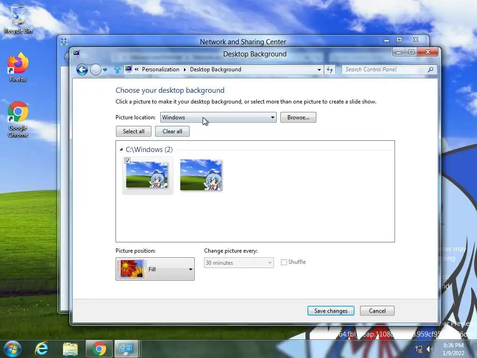The height and width of the screenshot is (358, 477).
Task: Open Windows Explorer from the taskbar
Action: click(70, 349)
